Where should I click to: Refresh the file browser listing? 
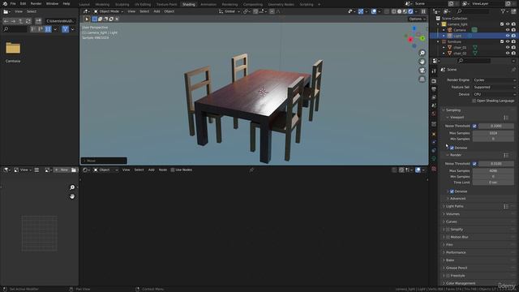[x=28, y=21]
